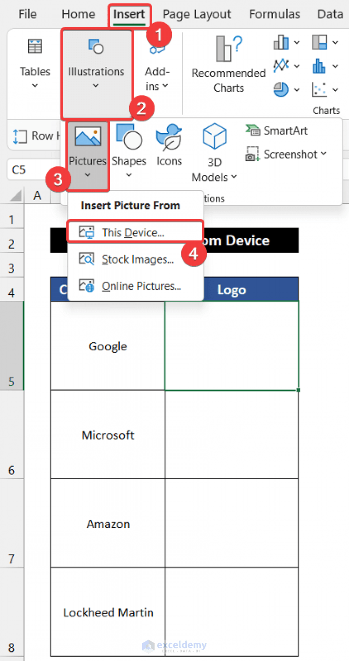The image size is (349, 661).
Task: Open Online Pictures option
Action: pyautogui.click(x=139, y=286)
